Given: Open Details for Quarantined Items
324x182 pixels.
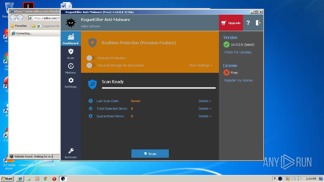Looking at the screenshot, I should (x=205, y=116).
